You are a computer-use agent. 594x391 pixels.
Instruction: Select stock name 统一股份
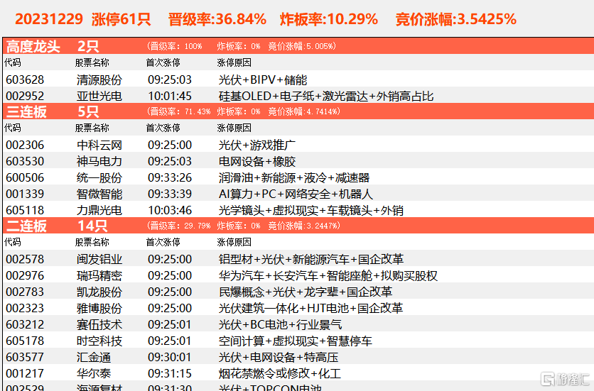[99, 177]
